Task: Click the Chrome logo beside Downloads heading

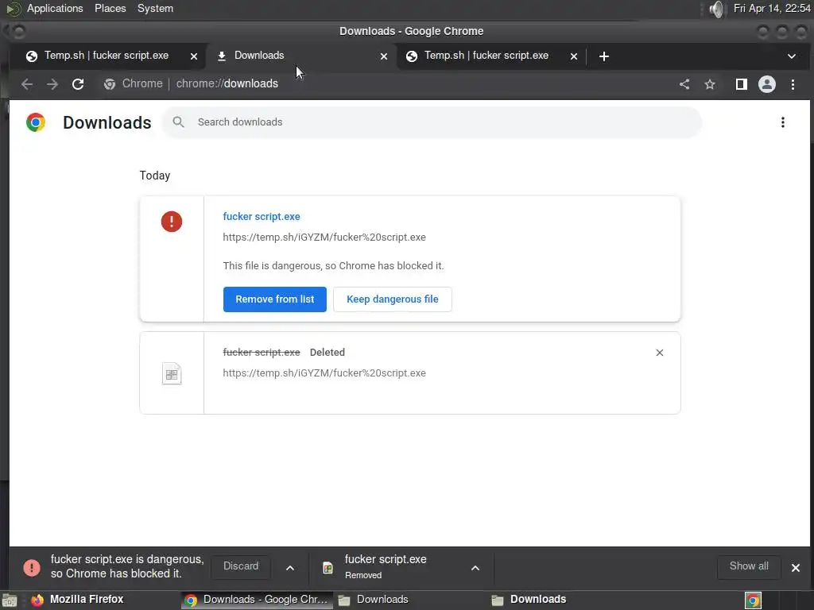Action: point(35,122)
